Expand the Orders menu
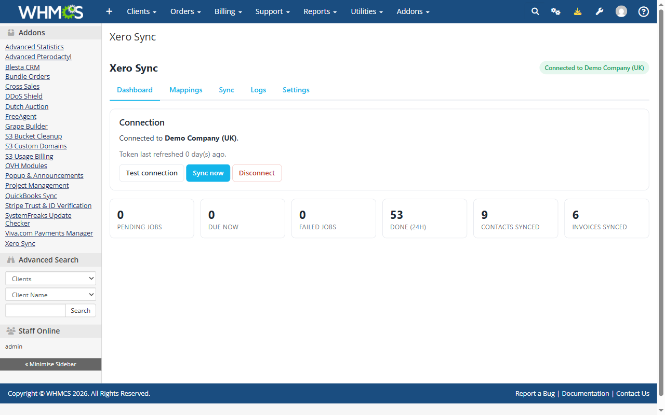Viewport: 665px width, 415px height. click(185, 11)
